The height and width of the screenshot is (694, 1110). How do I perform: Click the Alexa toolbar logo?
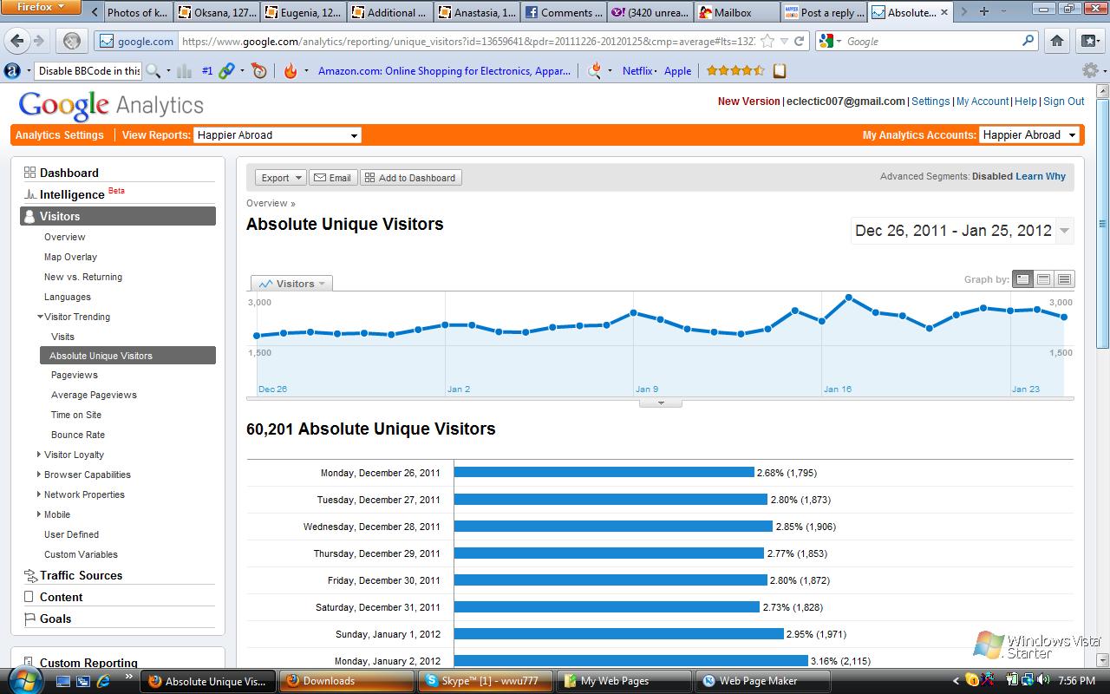point(12,71)
